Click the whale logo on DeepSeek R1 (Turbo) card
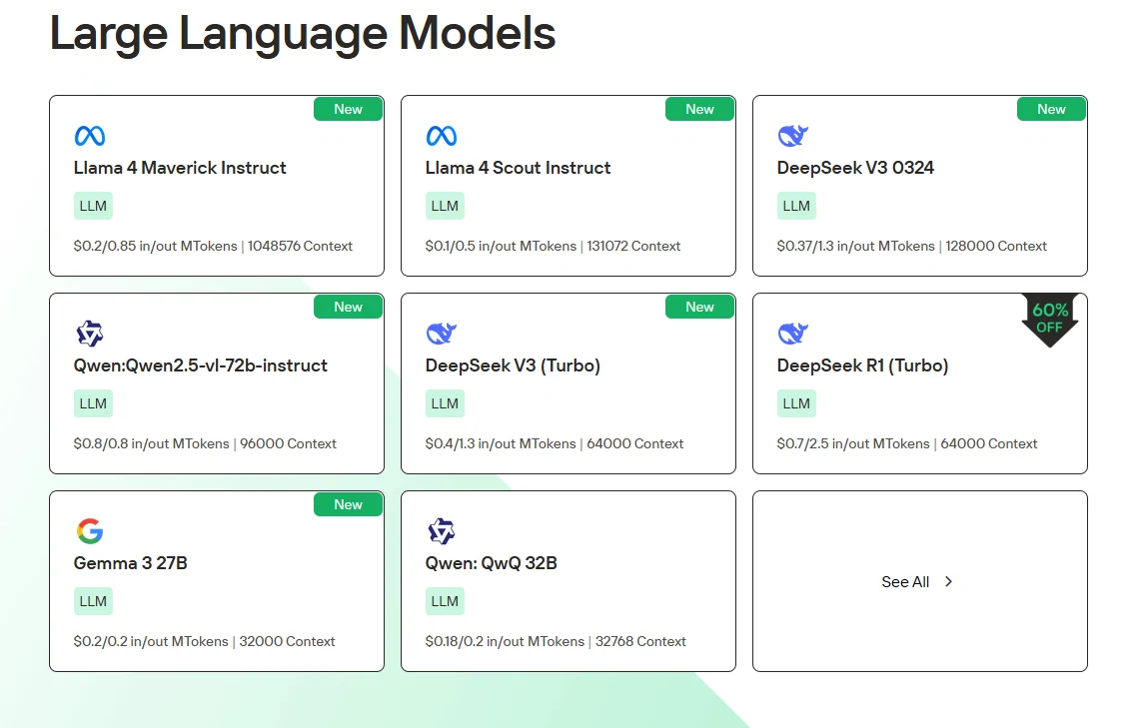 [x=793, y=334]
